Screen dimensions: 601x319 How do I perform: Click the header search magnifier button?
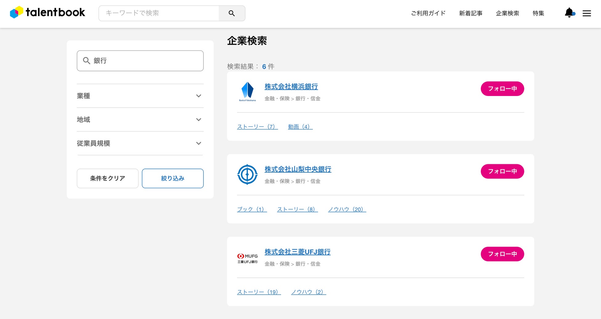pyautogui.click(x=232, y=13)
